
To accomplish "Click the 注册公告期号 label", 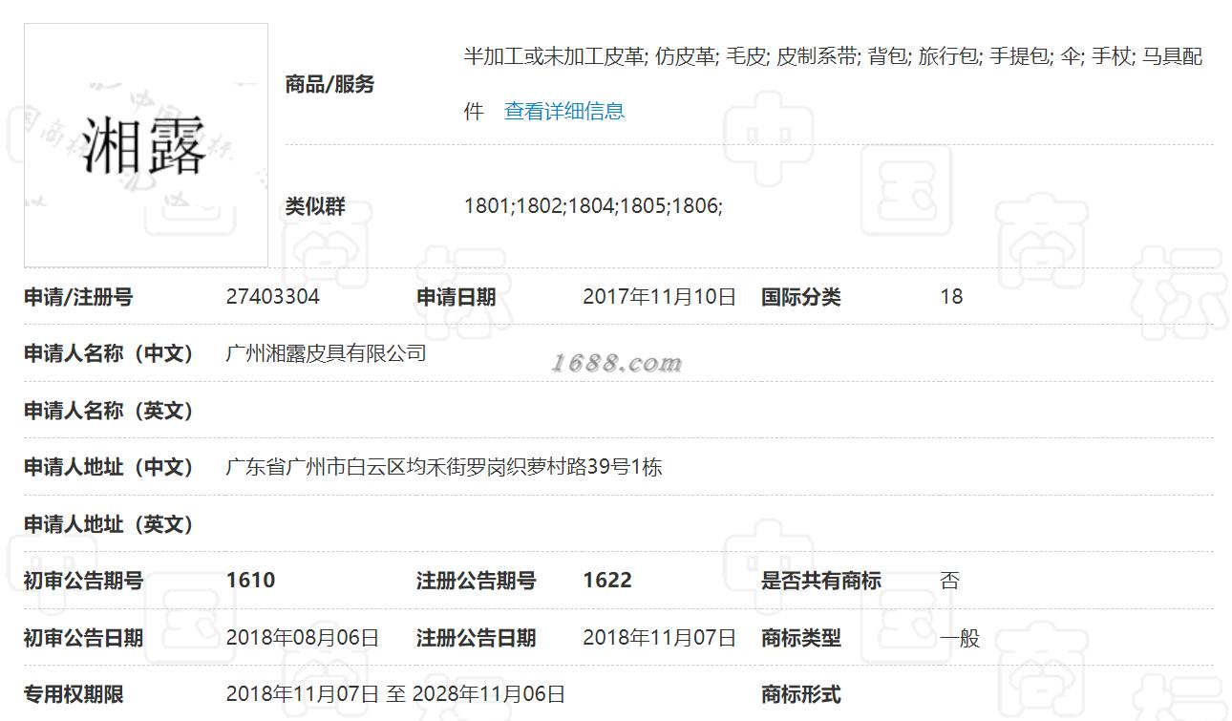I will pyautogui.click(x=477, y=581).
